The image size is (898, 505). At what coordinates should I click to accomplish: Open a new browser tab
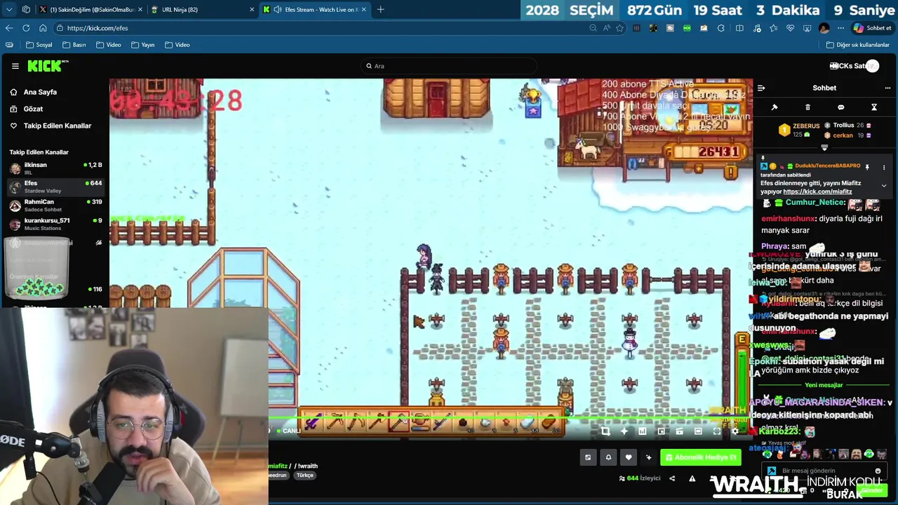tap(380, 10)
